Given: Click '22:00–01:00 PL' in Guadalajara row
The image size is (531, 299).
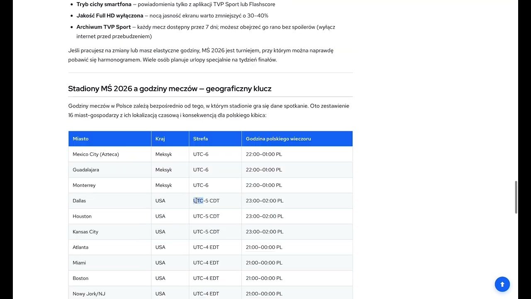Looking at the screenshot, I should pyautogui.click(x=264, y=170).
